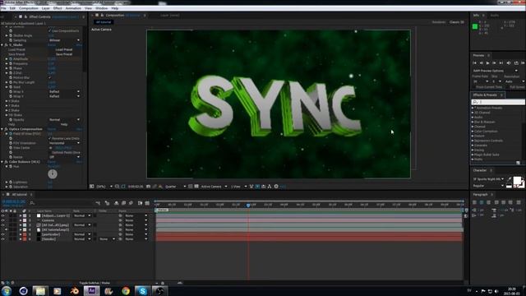Expand the Tilt Shake group
The image size is (526, 296).
pyautogui.click(x=7, y=115)
